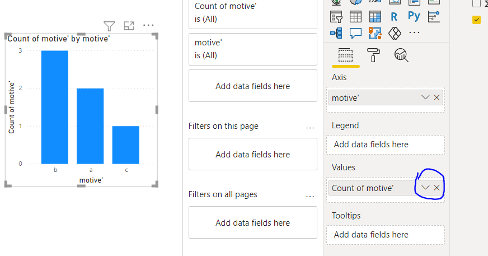Expand the motive' Axis field dropdown

(x=425, y=97)
